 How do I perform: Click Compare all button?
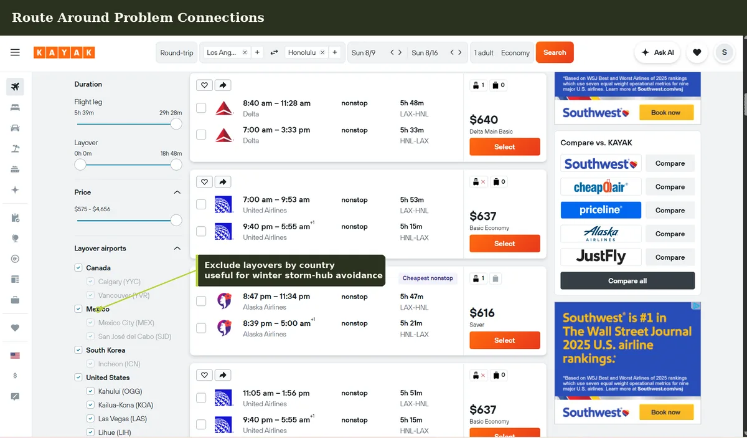pos(627,281)
